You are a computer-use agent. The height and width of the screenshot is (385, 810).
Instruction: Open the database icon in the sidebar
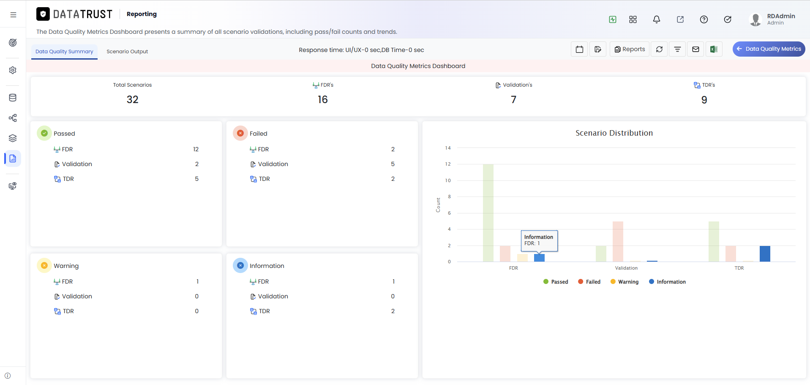coord(13,98)
